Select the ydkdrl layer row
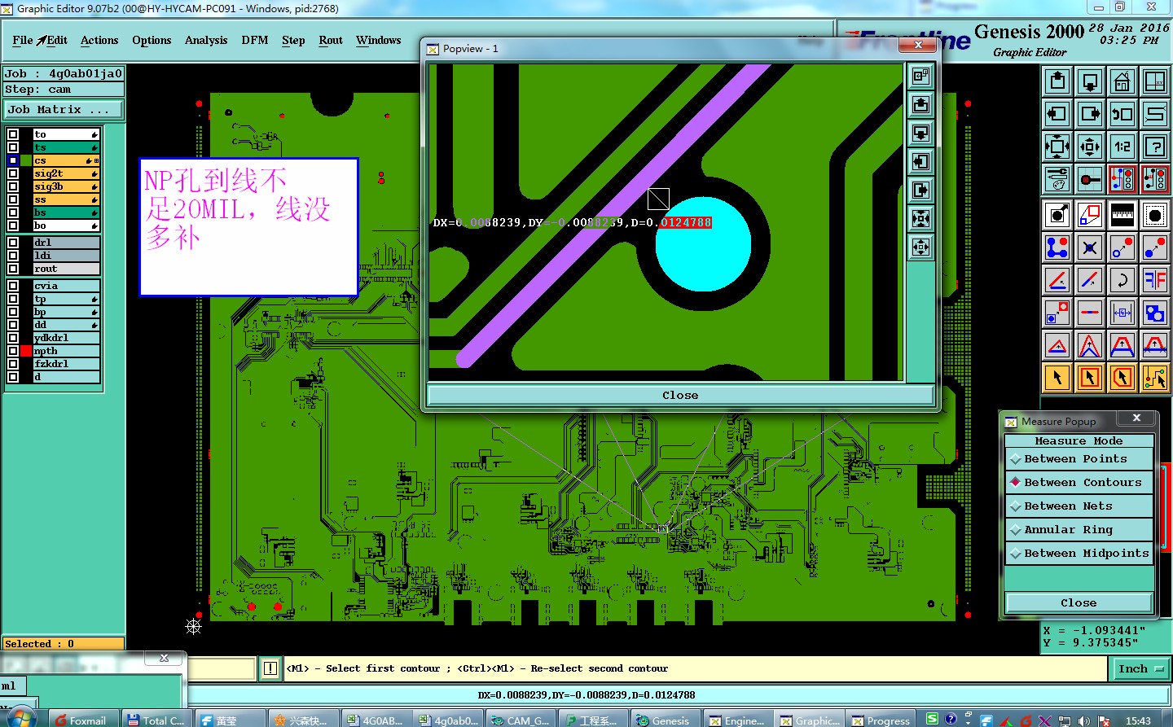1173x727 pixels. [x=66, y=338]
